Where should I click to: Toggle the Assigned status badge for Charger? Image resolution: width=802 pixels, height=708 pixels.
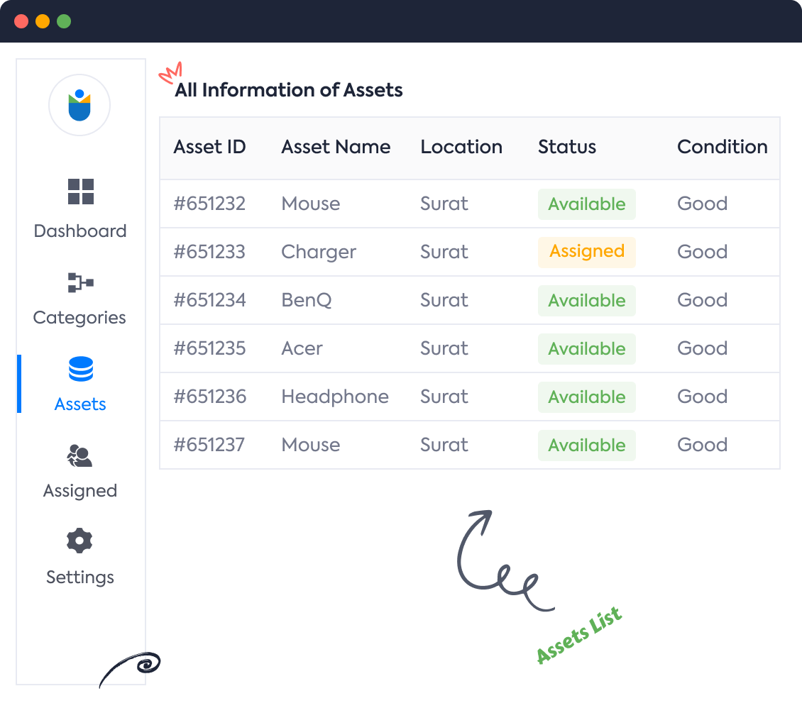coord(587,252)
